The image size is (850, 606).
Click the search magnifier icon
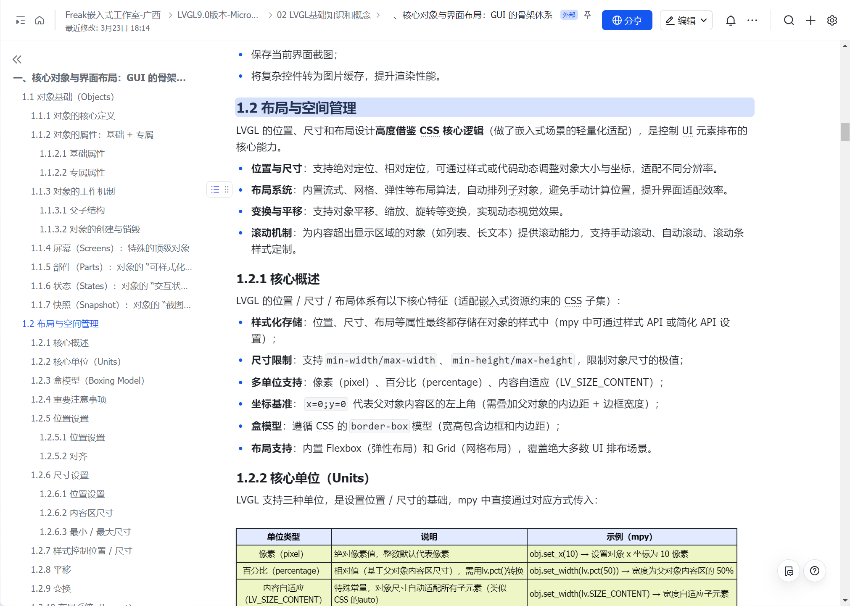click(789, 20)
